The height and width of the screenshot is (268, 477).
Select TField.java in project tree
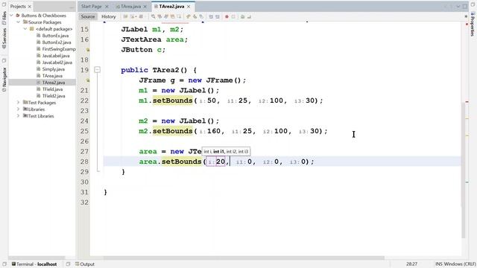52,89
